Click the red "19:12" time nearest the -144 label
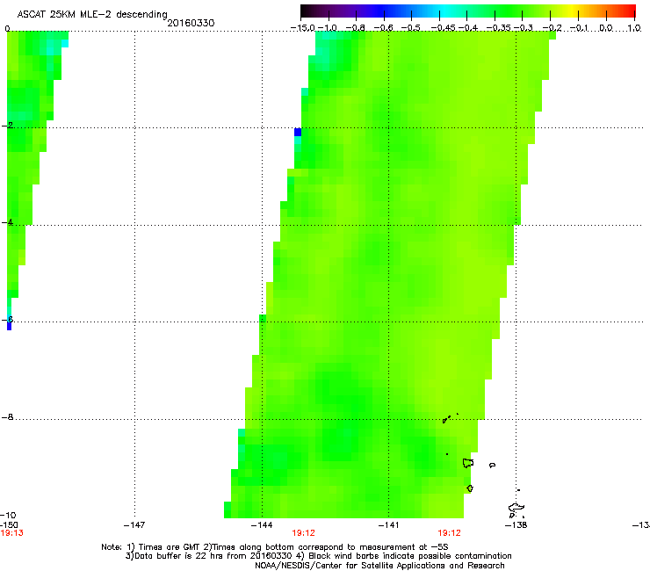The height and width of the screenshot is (571, 650). [x=303, y=533]
